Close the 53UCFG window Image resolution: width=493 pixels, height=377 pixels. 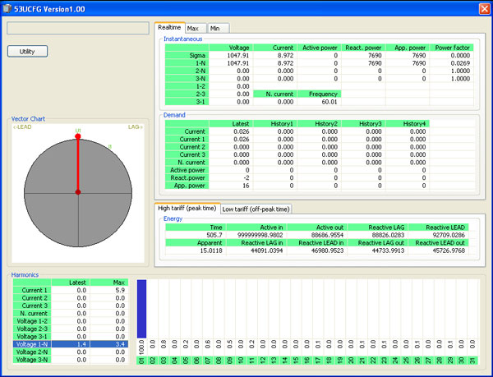click(484, 9)
